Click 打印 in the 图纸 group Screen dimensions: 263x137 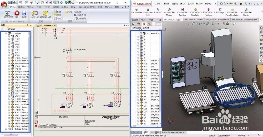(x=78, y=12)
